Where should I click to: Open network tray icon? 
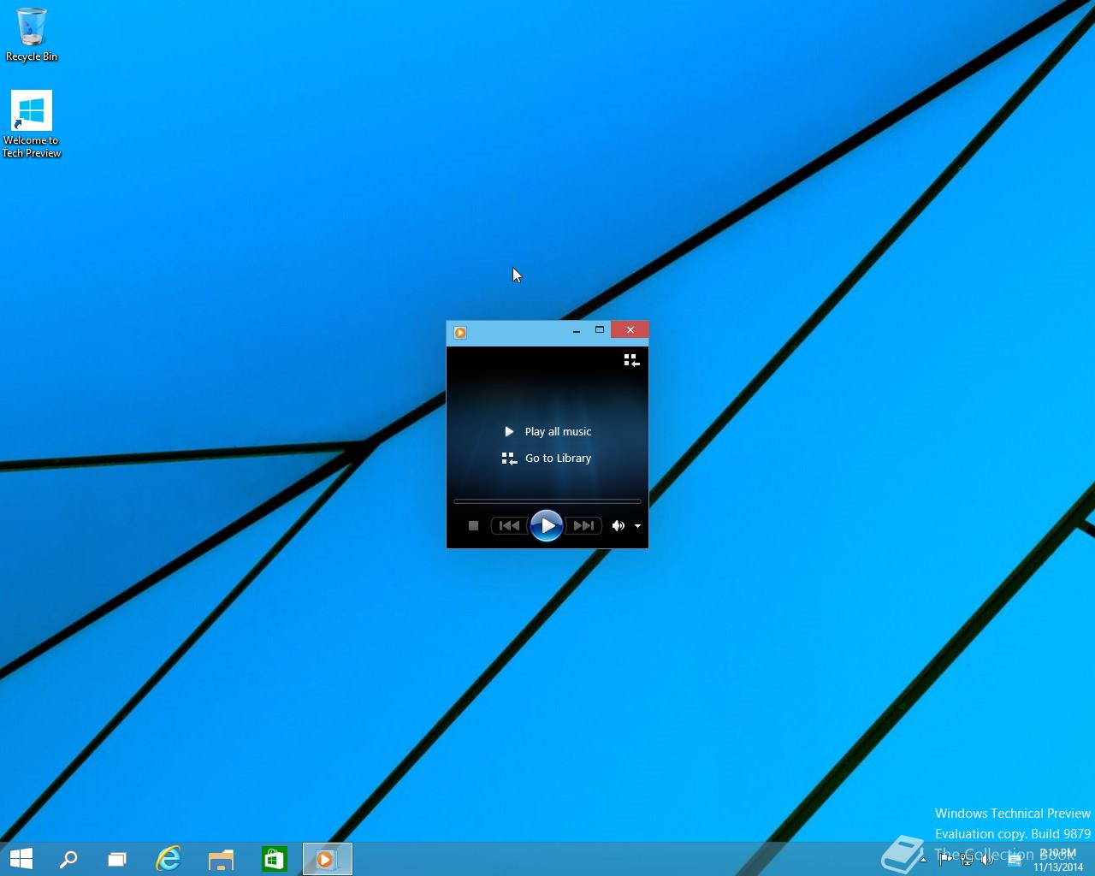[967, 860]
